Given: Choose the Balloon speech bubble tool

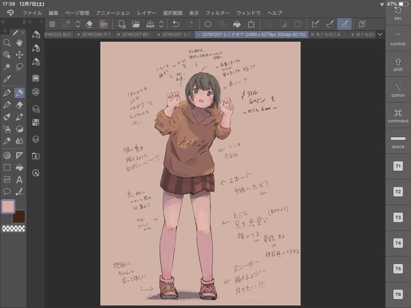Looking at the screenshot, I should [x=7, y=191].
